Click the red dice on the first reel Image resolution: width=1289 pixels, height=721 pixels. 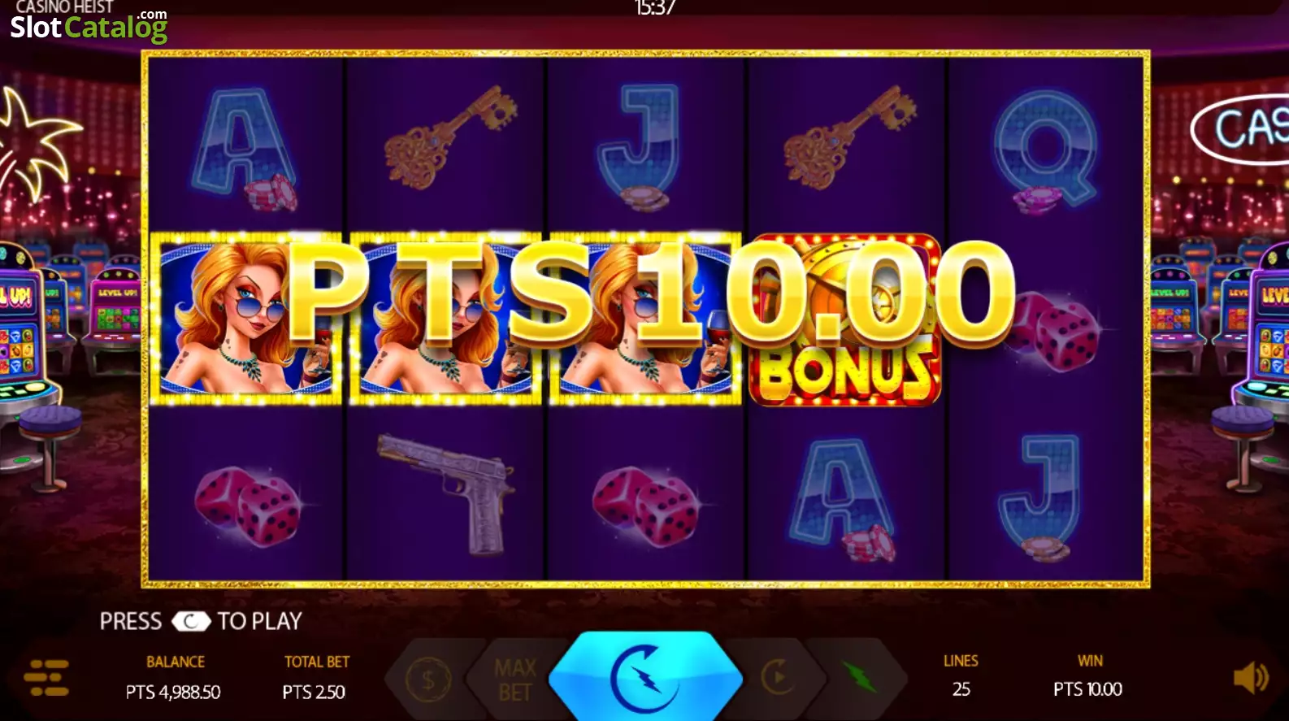pos(248,505)
